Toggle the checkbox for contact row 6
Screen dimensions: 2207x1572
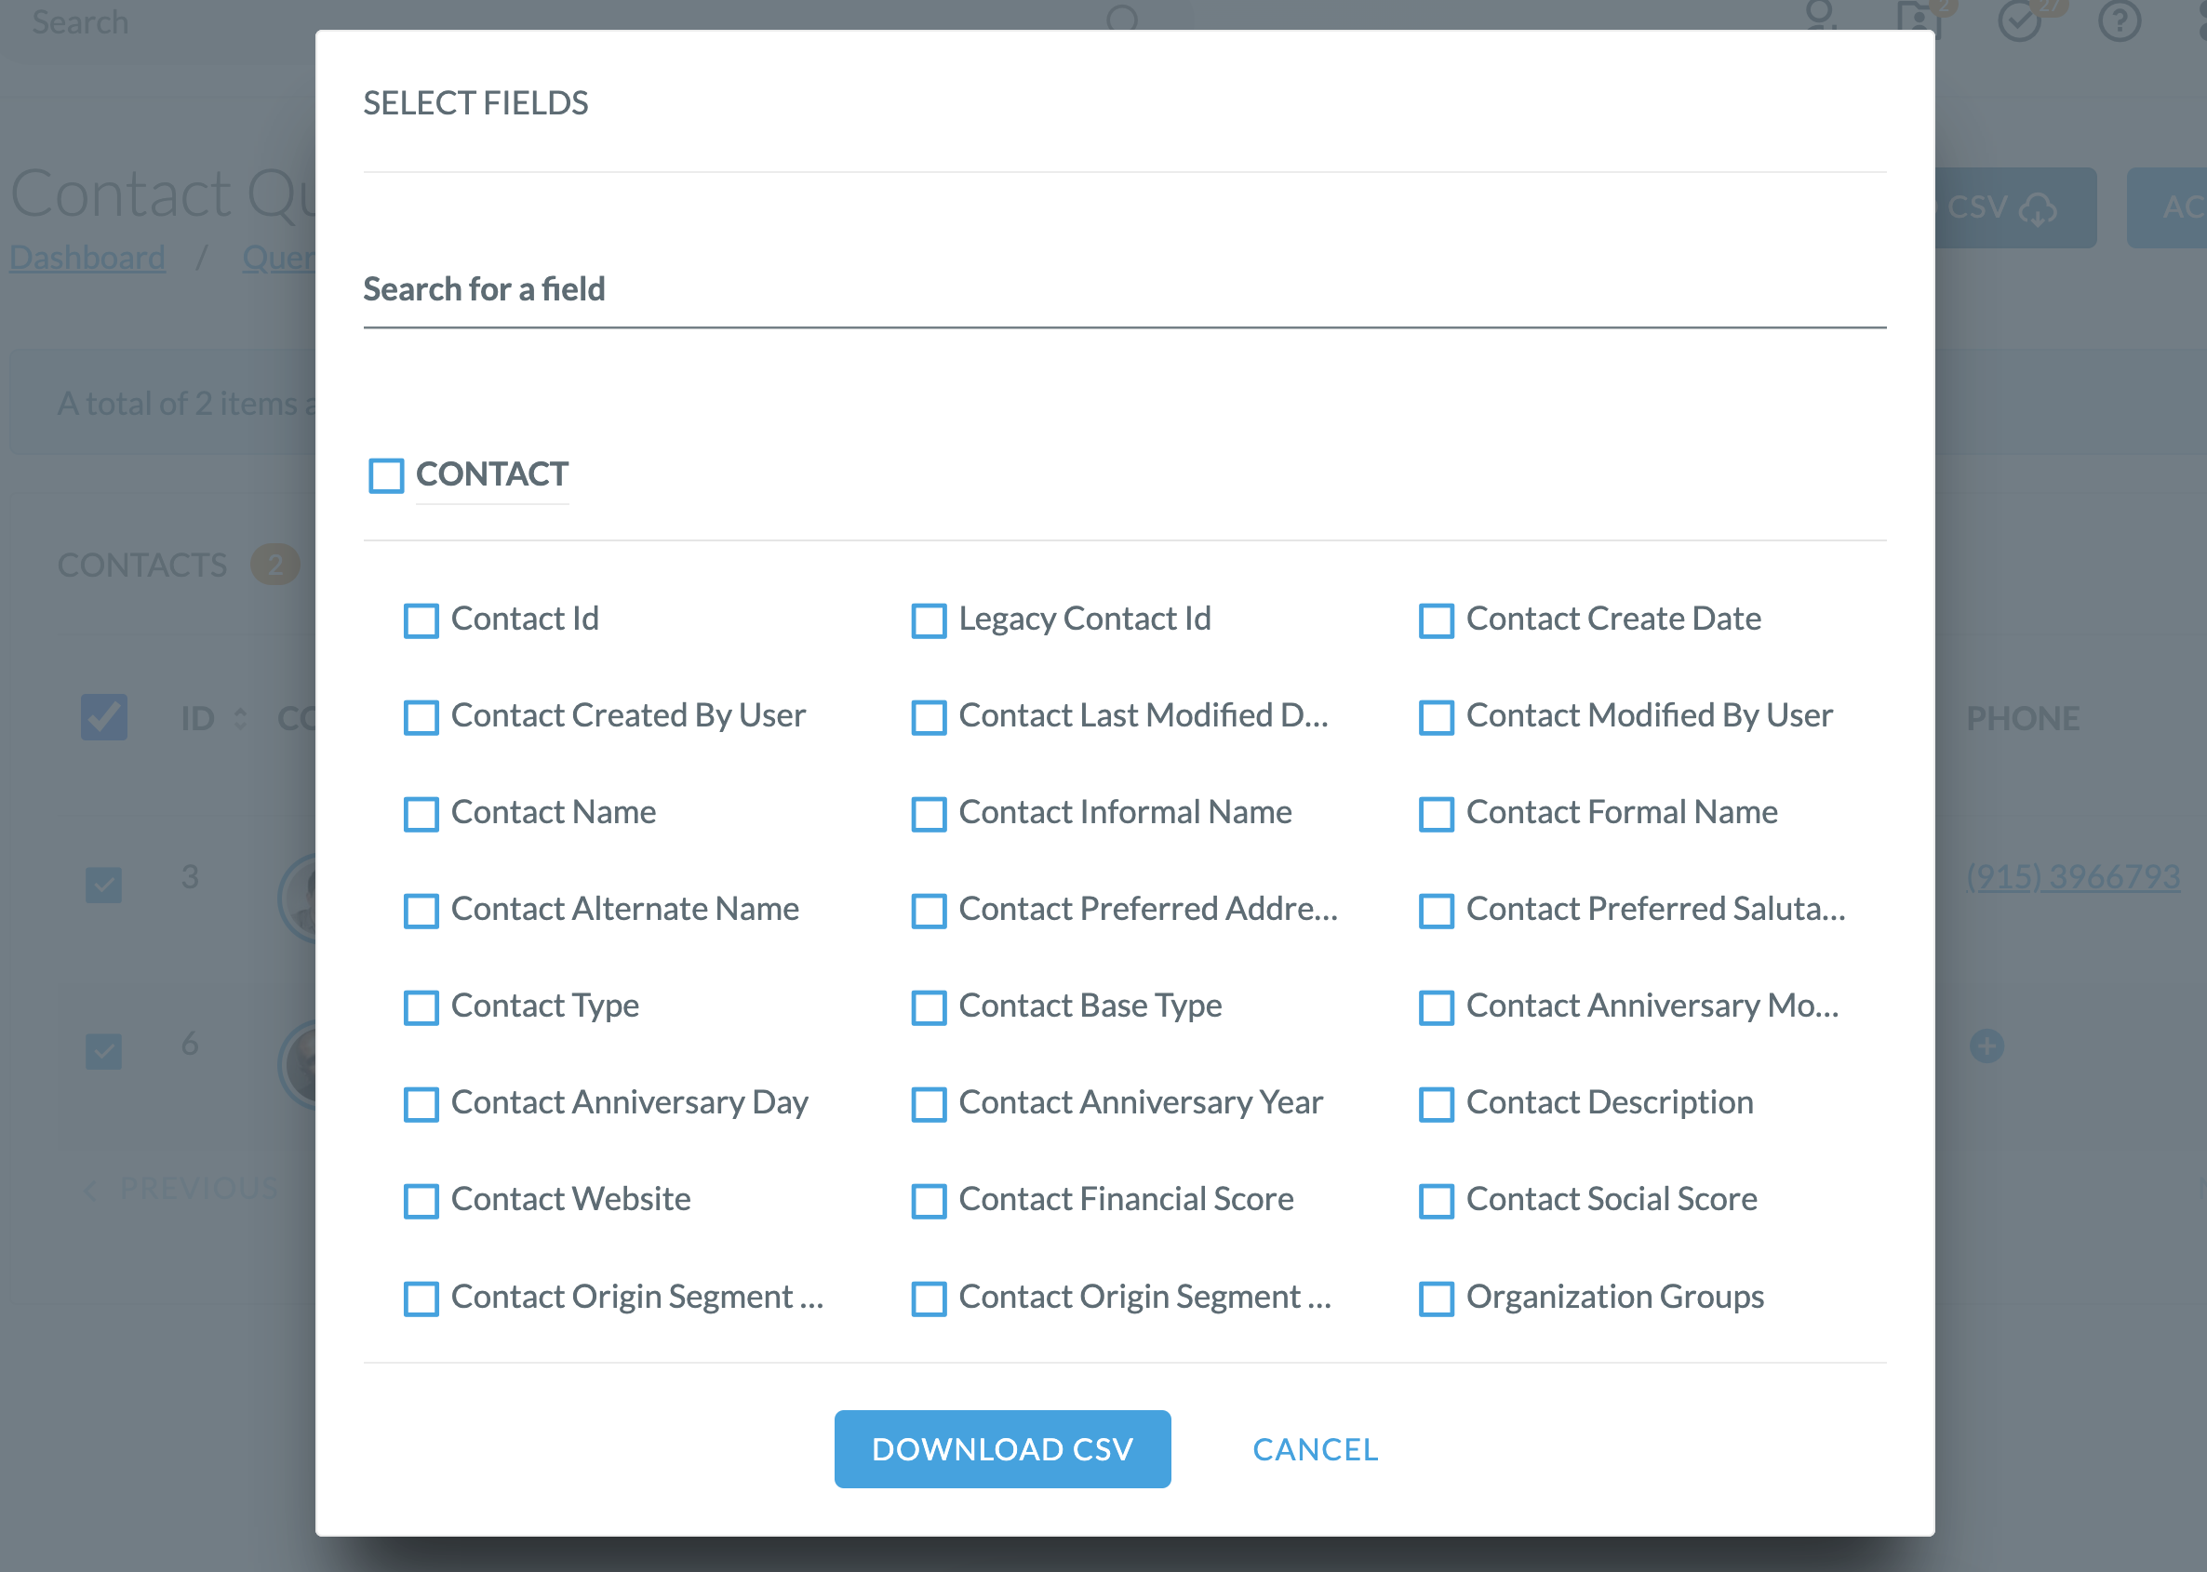[x=103, y=1051]
